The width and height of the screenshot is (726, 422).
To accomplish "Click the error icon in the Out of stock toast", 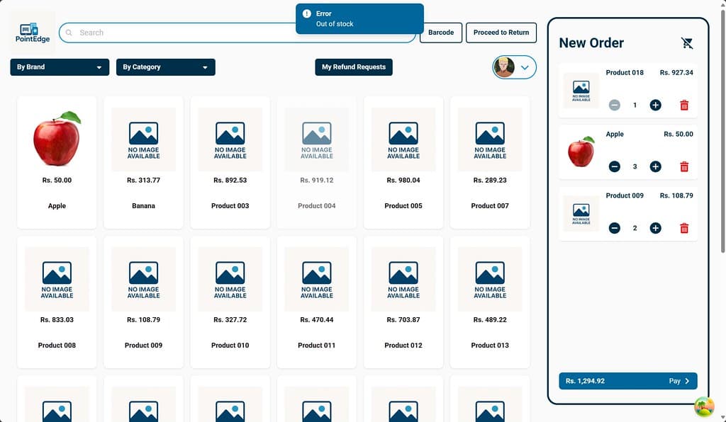I will (x=306, y=13).
